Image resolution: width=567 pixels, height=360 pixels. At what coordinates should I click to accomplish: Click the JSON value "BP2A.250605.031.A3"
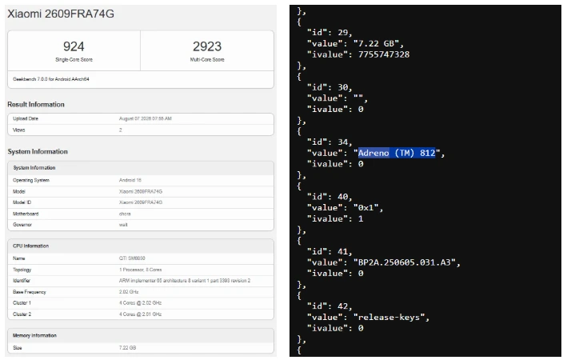(x=405, y=262)
